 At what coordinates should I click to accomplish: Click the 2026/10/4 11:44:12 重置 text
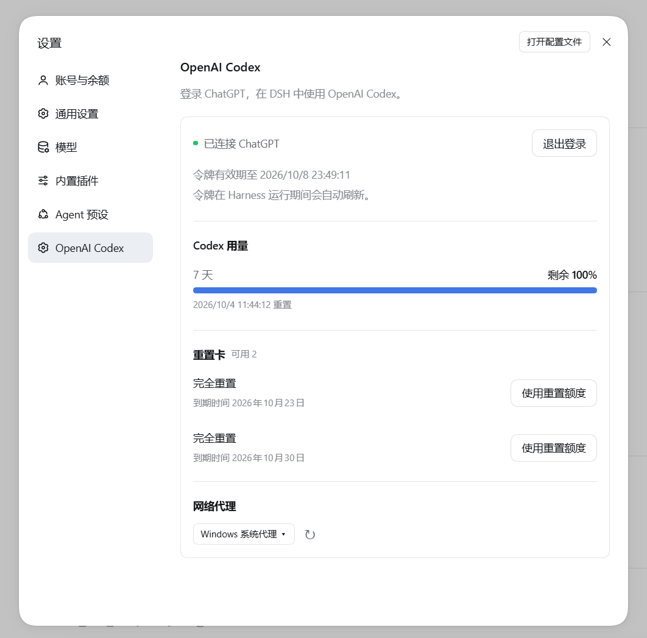click(x=242, y=305)
